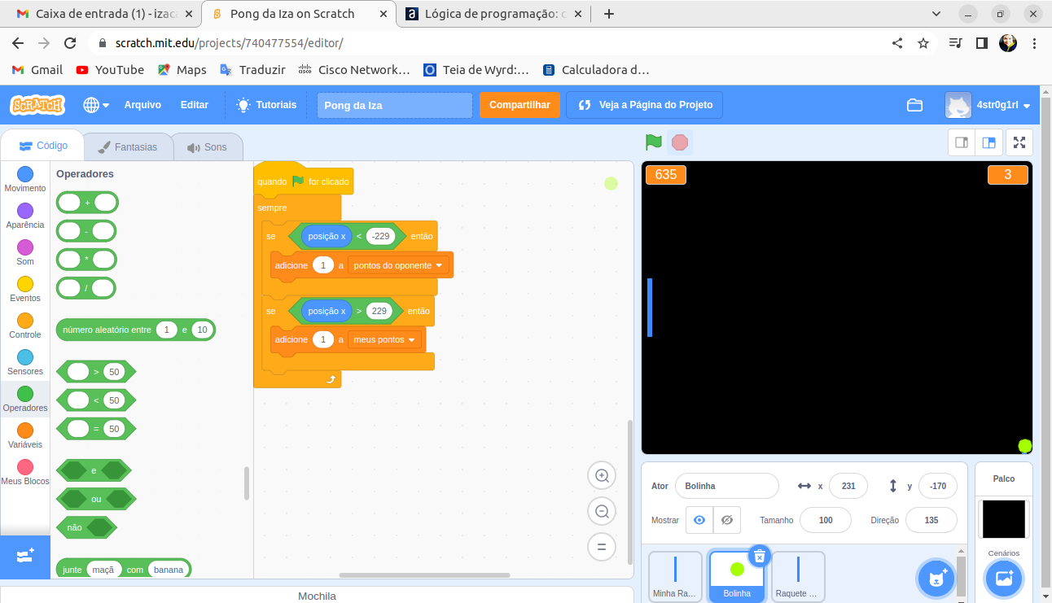The width and height of the screenshot is (1052, 603).
Task: Select Eventos blocks category
Action: point(25,289)
